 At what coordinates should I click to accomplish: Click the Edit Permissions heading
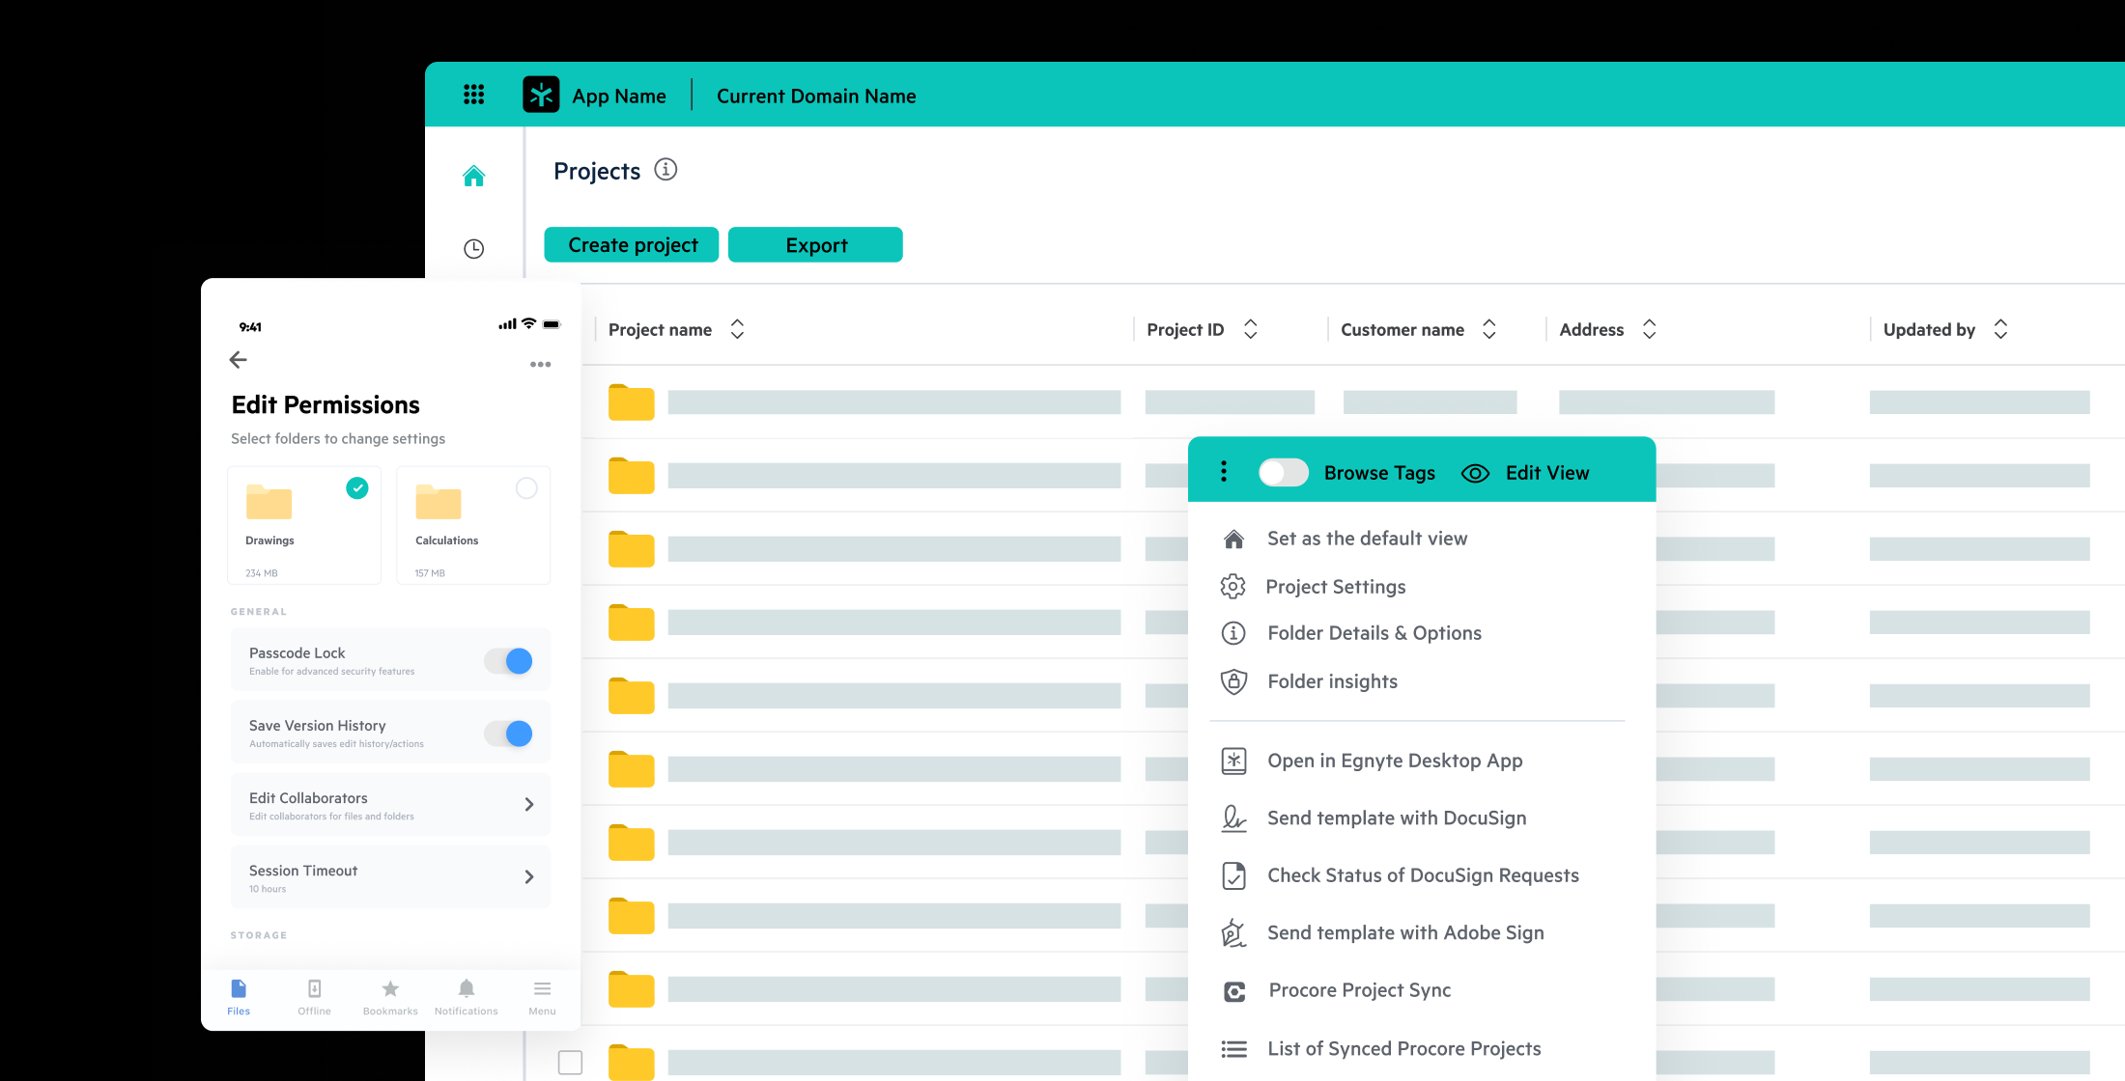coord(326,405)
